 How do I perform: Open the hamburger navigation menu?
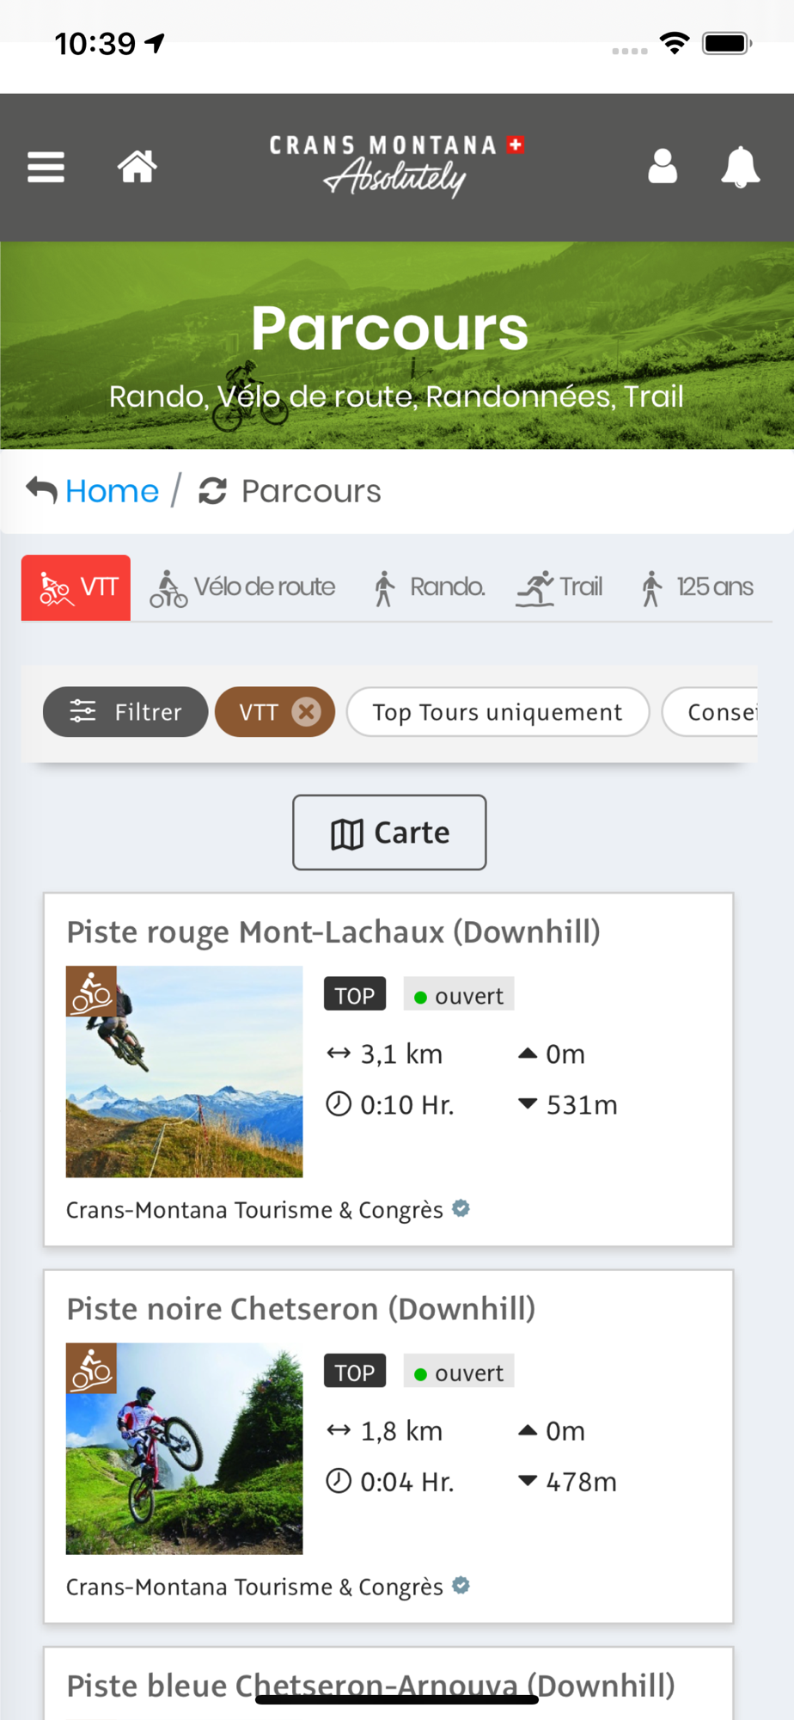[x=46, y=167]
